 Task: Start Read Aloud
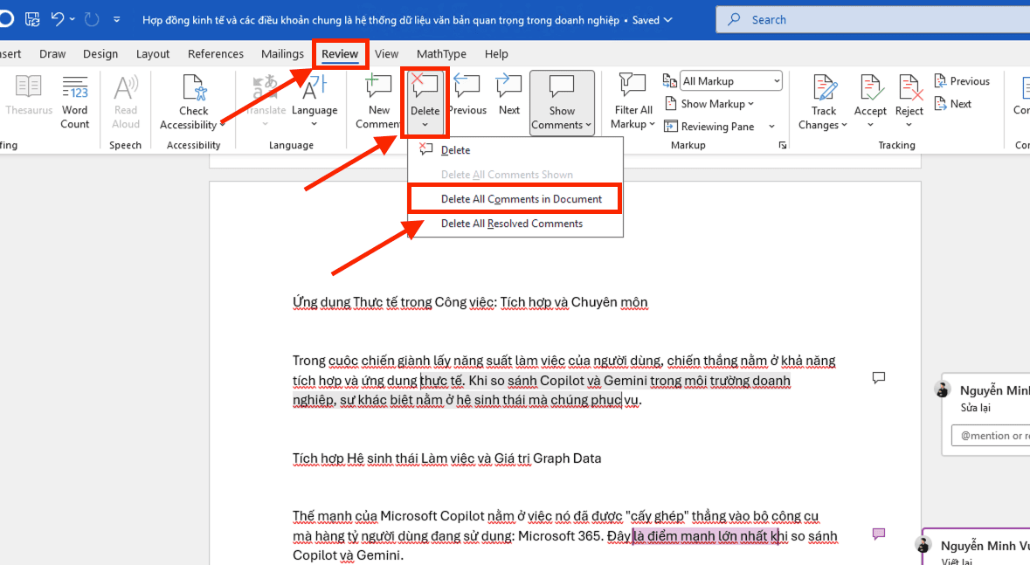pyautogui.click(x=126, y=102)
